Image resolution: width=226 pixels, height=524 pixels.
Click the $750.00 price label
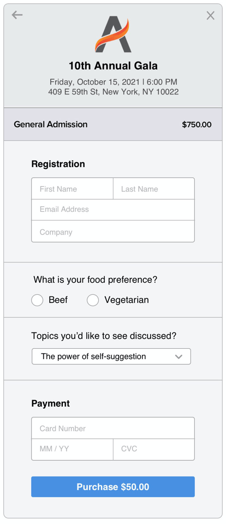point(197,124)
